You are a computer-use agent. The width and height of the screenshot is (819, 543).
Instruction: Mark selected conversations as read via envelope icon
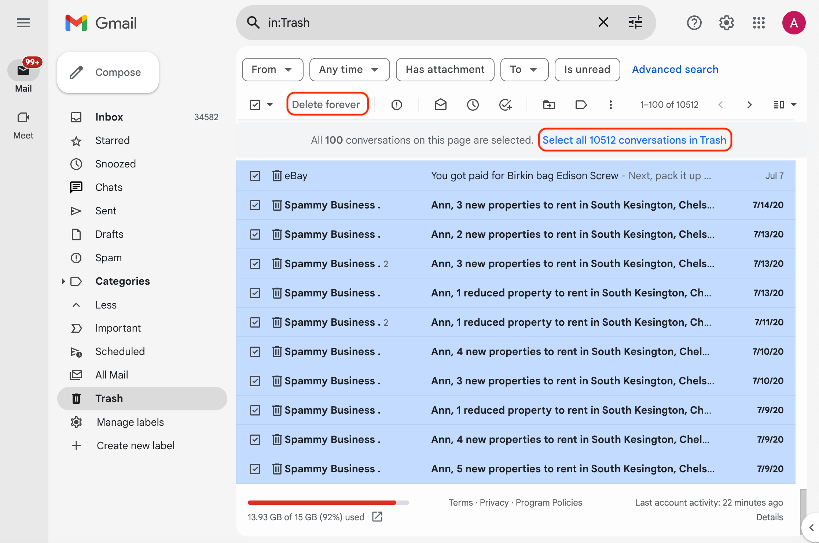point(440,104)
